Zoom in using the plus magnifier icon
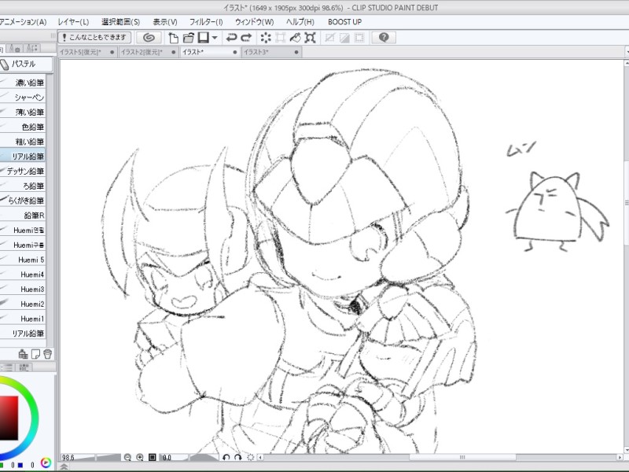The width and height of the screenshot is (629, 472). [140, 457]
